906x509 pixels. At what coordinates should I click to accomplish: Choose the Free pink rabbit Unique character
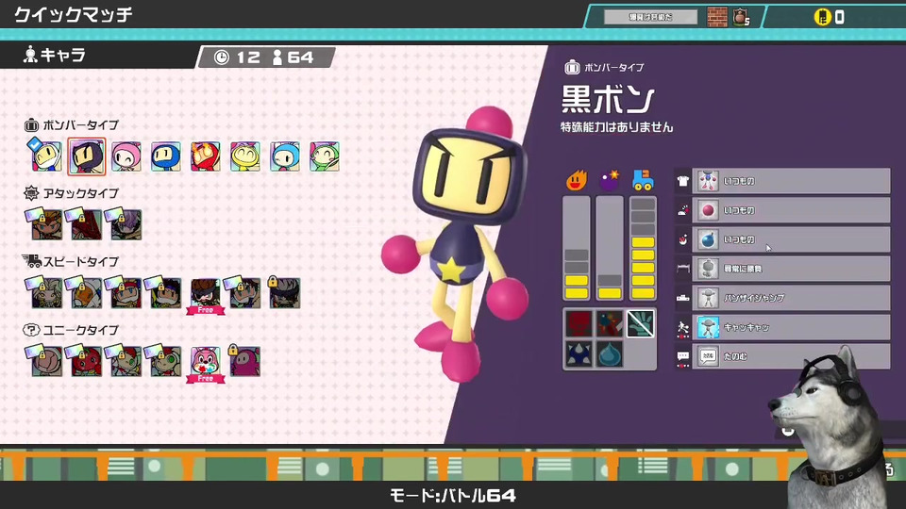click(206, 363)
